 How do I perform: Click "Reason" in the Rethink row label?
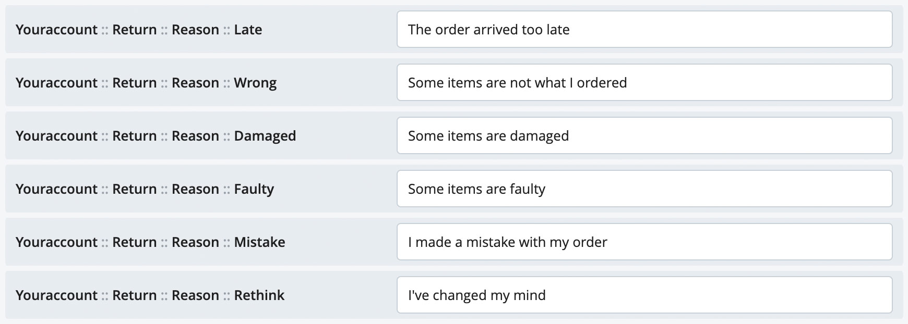(195, 295)
